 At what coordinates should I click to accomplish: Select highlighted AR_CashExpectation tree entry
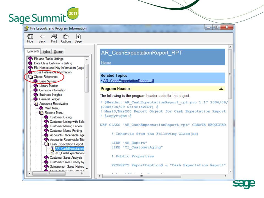70,148
